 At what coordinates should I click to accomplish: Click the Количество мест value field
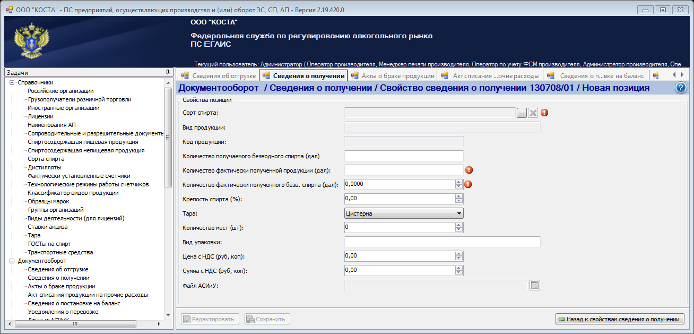400,227
